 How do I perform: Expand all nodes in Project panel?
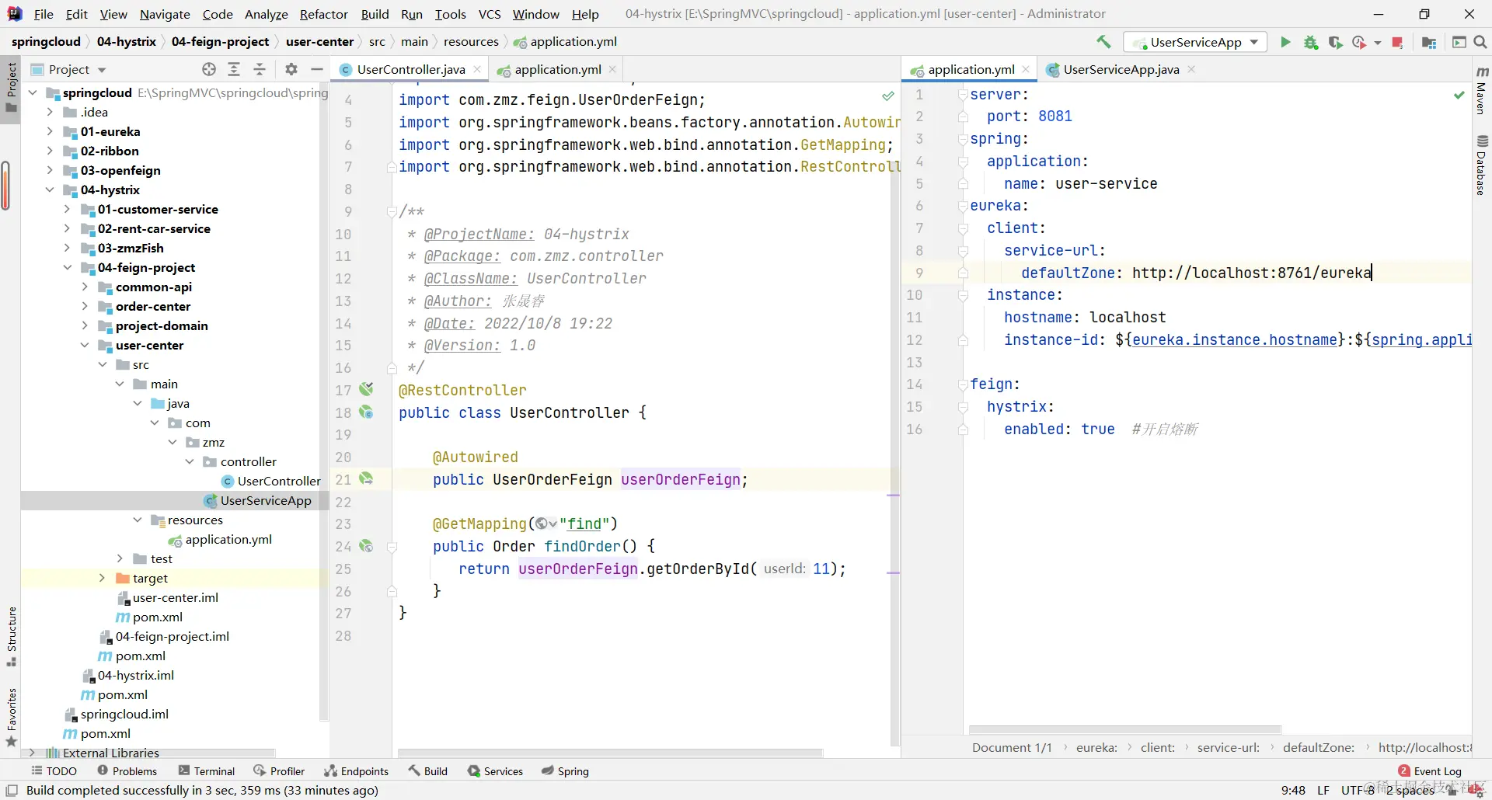point(234,69)
